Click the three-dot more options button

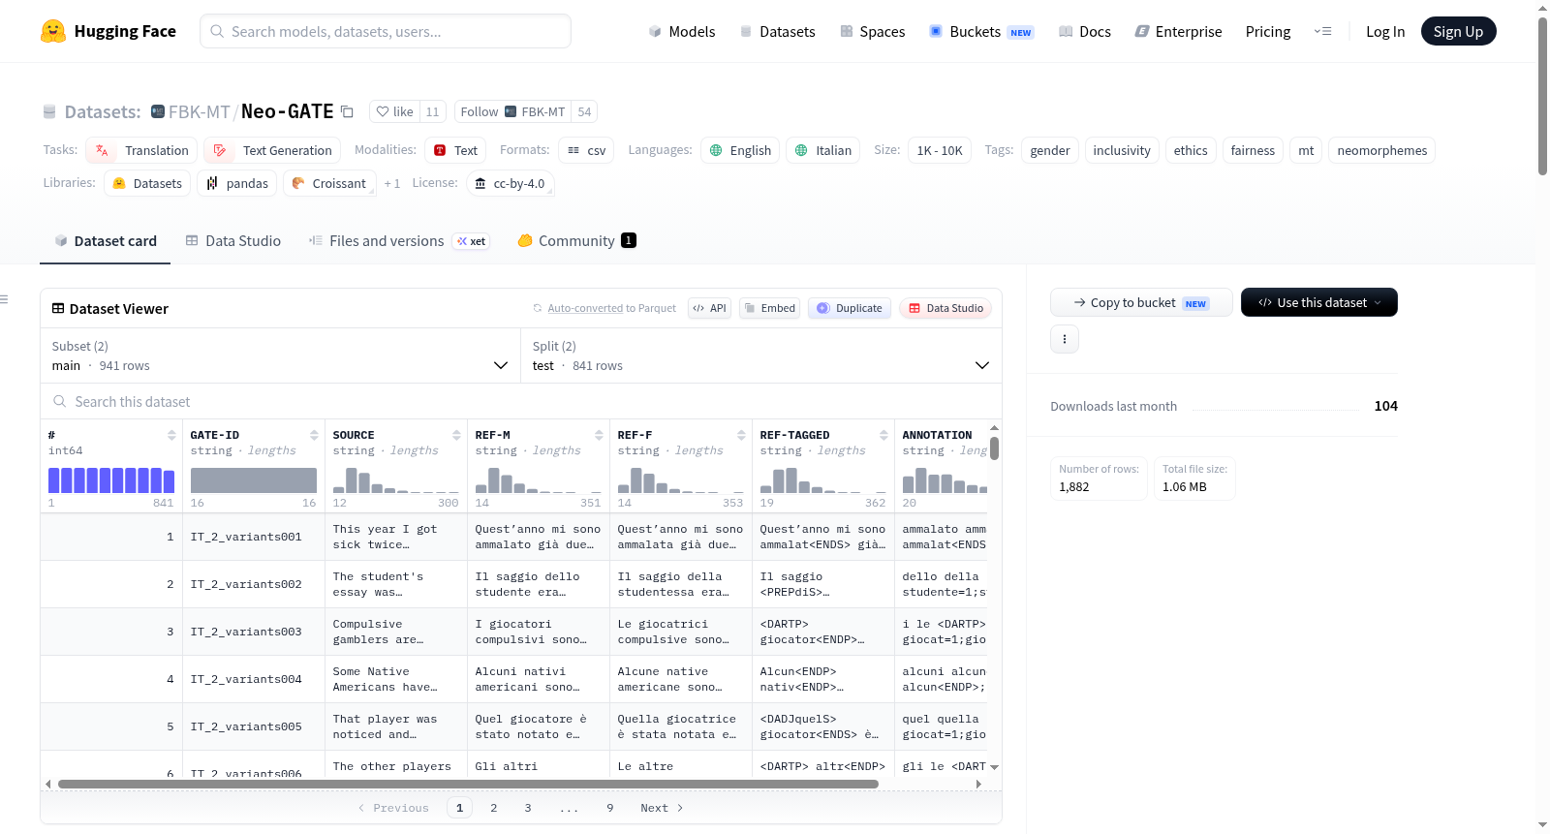pos(1065,339)
